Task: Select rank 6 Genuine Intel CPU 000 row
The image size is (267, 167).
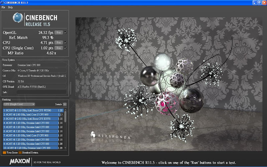Action: [33, 131]
